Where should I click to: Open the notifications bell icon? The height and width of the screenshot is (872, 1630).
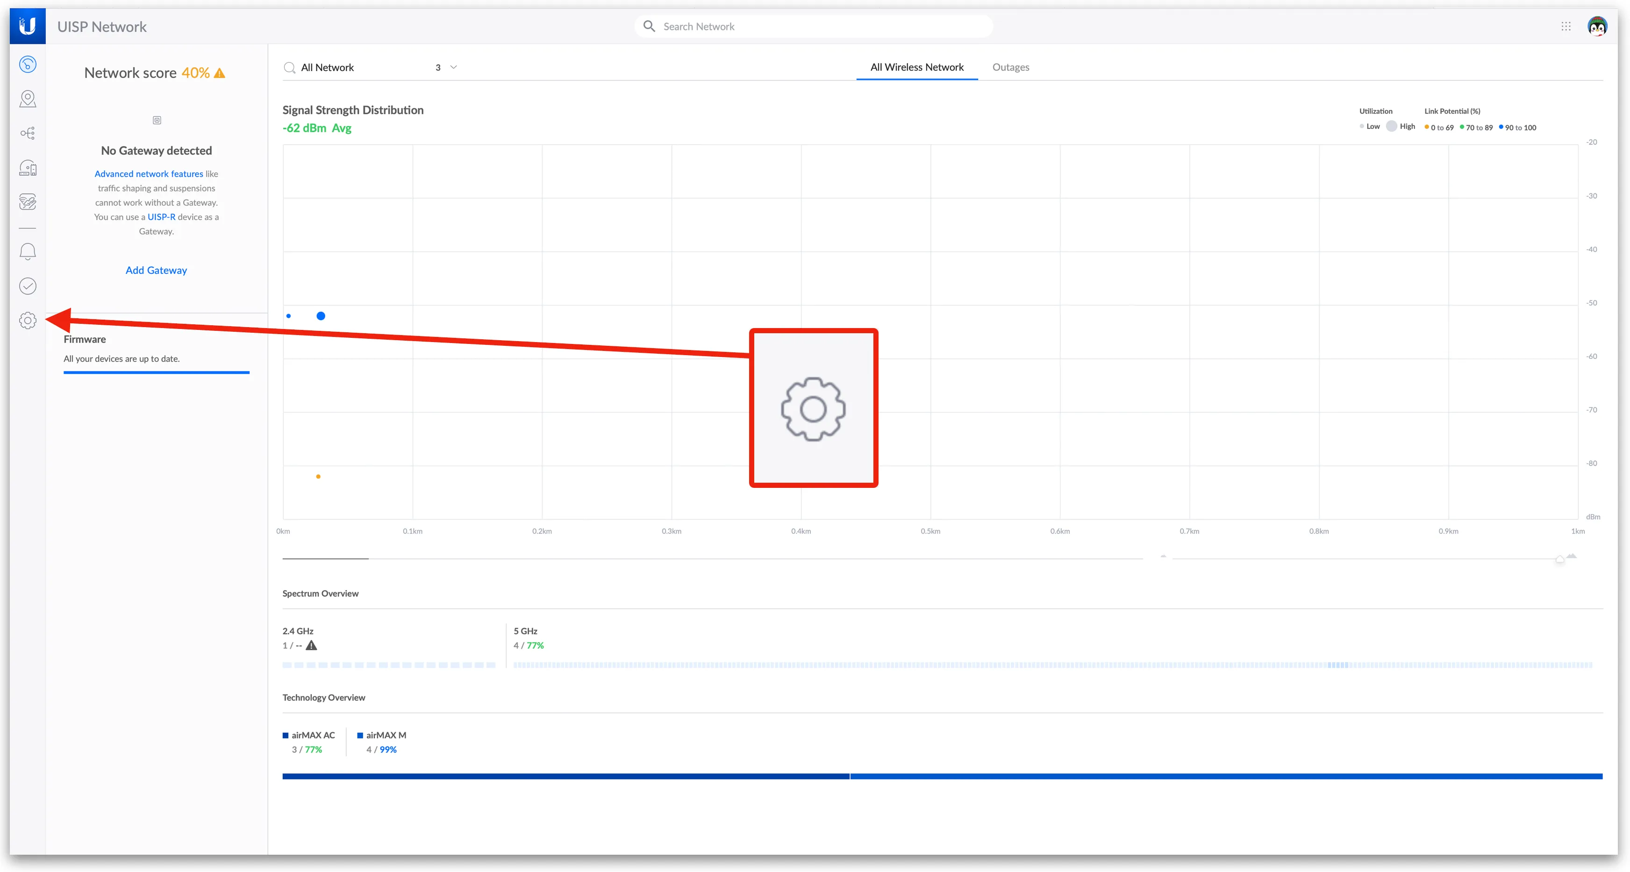click(27, 251)
